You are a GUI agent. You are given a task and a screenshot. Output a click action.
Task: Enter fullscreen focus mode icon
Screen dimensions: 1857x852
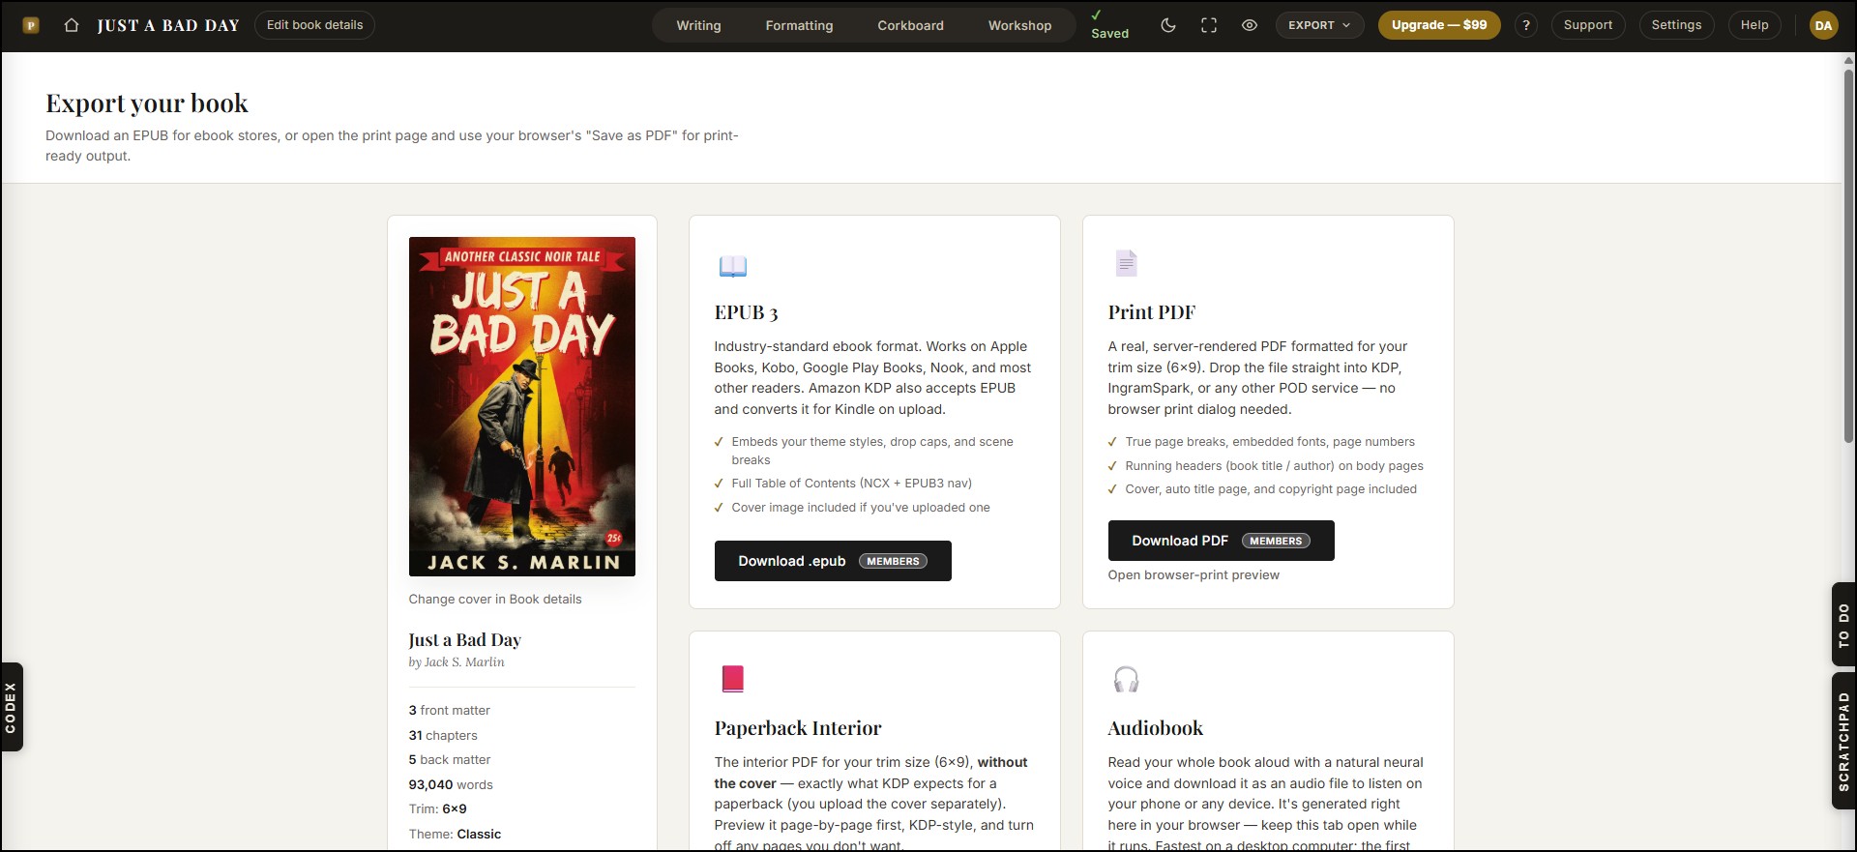tap(1209, 25)
